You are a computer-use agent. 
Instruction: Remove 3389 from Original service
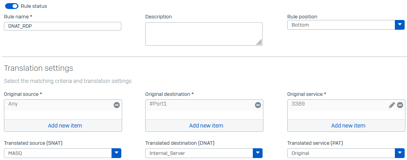pyautogui.click(x=400, y=105)
